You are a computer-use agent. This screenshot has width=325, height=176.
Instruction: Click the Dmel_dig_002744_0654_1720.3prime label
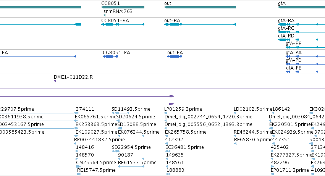pos(209,117)
